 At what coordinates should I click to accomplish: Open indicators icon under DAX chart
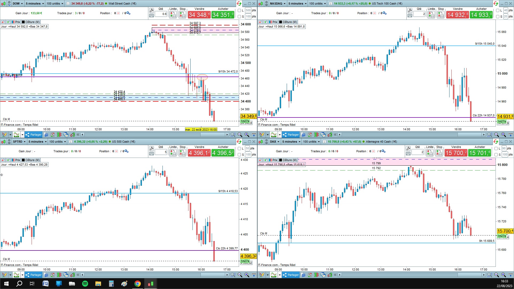[x=274, y=275]
